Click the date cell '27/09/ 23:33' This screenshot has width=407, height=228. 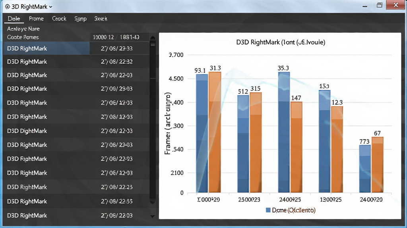click(117, 48)
